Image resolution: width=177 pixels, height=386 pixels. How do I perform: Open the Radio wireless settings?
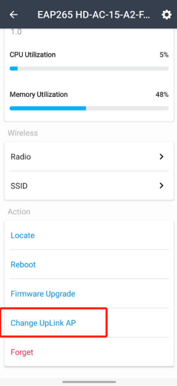point(89,156)
